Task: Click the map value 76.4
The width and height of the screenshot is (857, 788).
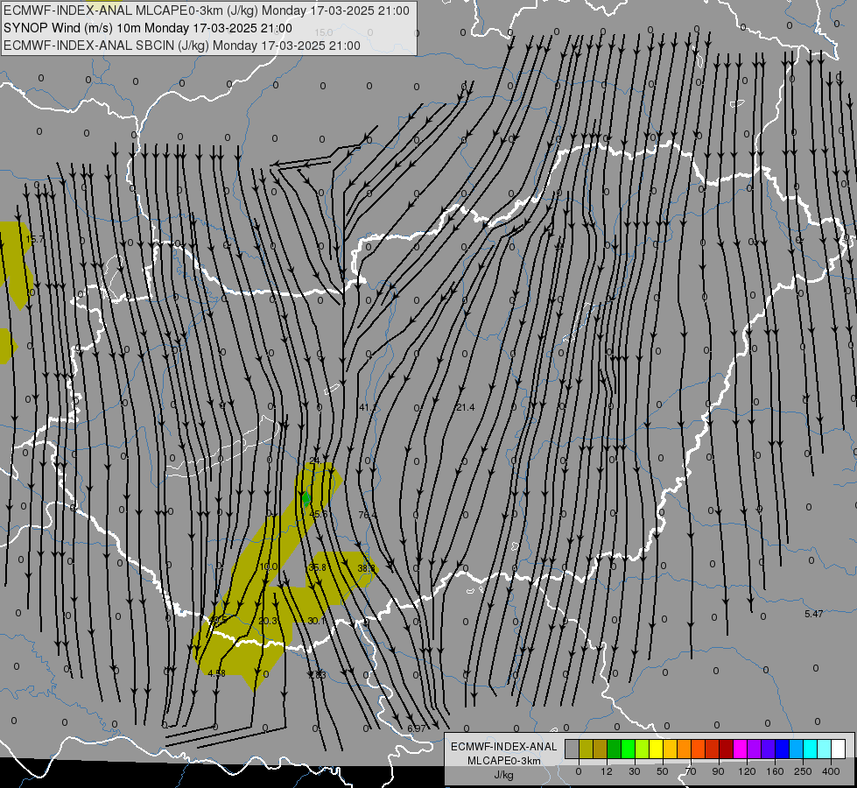Action: click(x=368, y=515)
